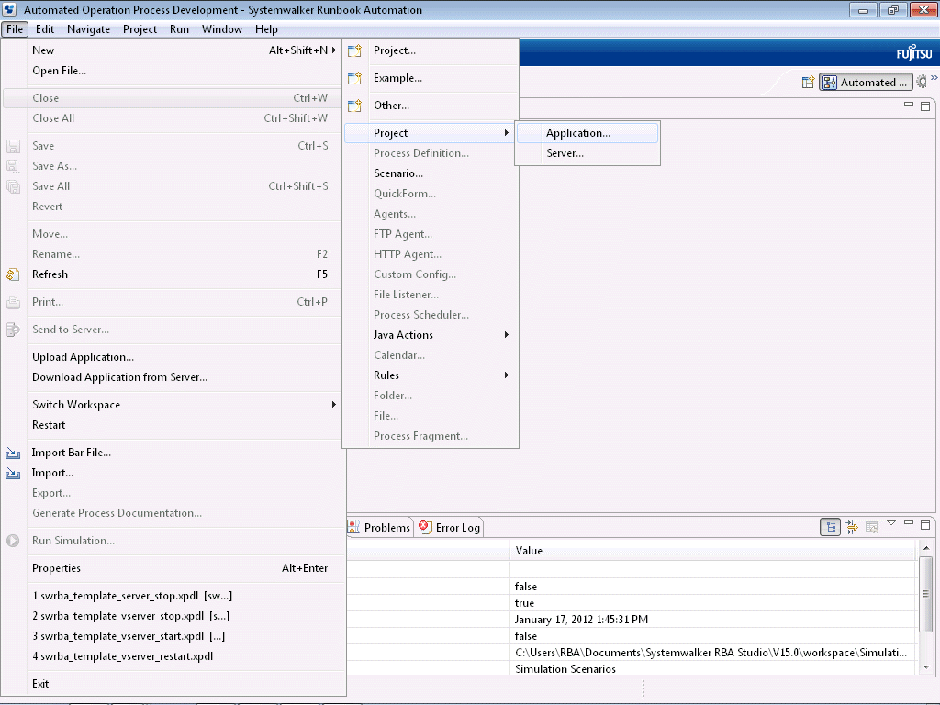Toggle Show Advanced Properties button
940x705 pixels.
click(851, 528)
